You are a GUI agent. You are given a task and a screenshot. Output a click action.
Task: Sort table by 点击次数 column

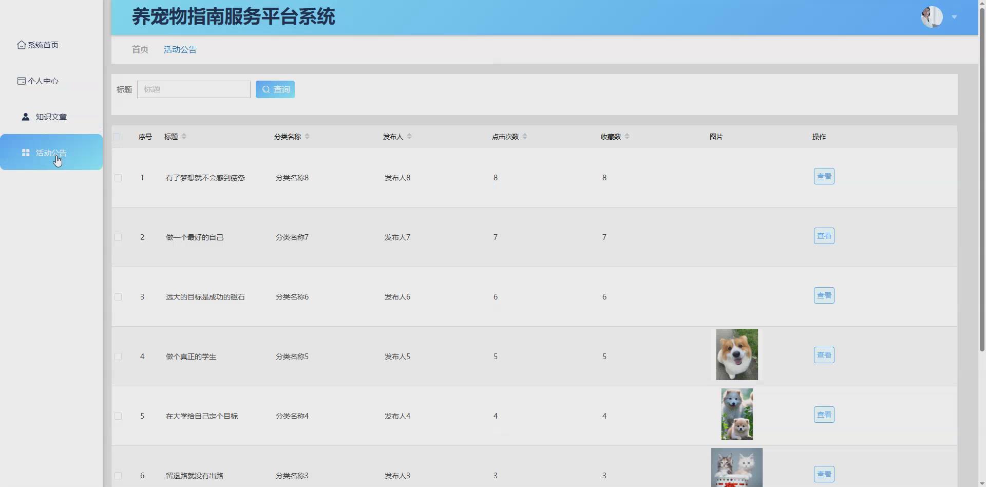pos(524,137)
